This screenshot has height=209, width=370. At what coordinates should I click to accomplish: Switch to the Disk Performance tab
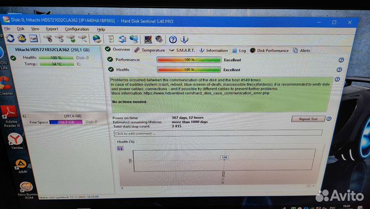269,50
